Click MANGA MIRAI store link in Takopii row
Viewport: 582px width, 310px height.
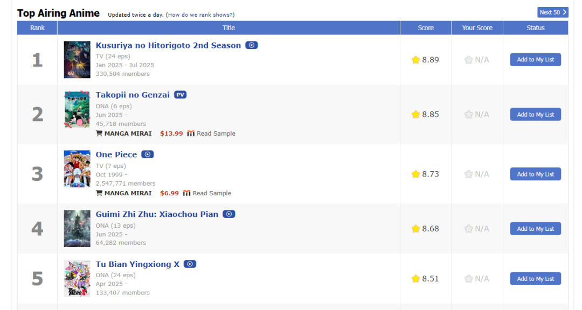click(128, 133)
